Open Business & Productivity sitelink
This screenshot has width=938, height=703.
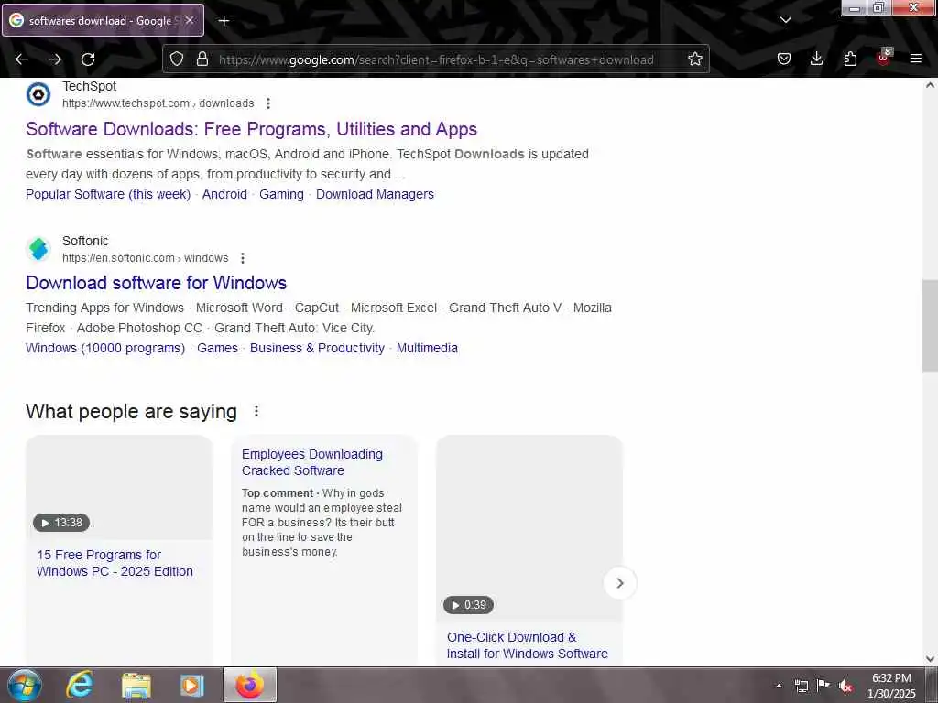317,348
